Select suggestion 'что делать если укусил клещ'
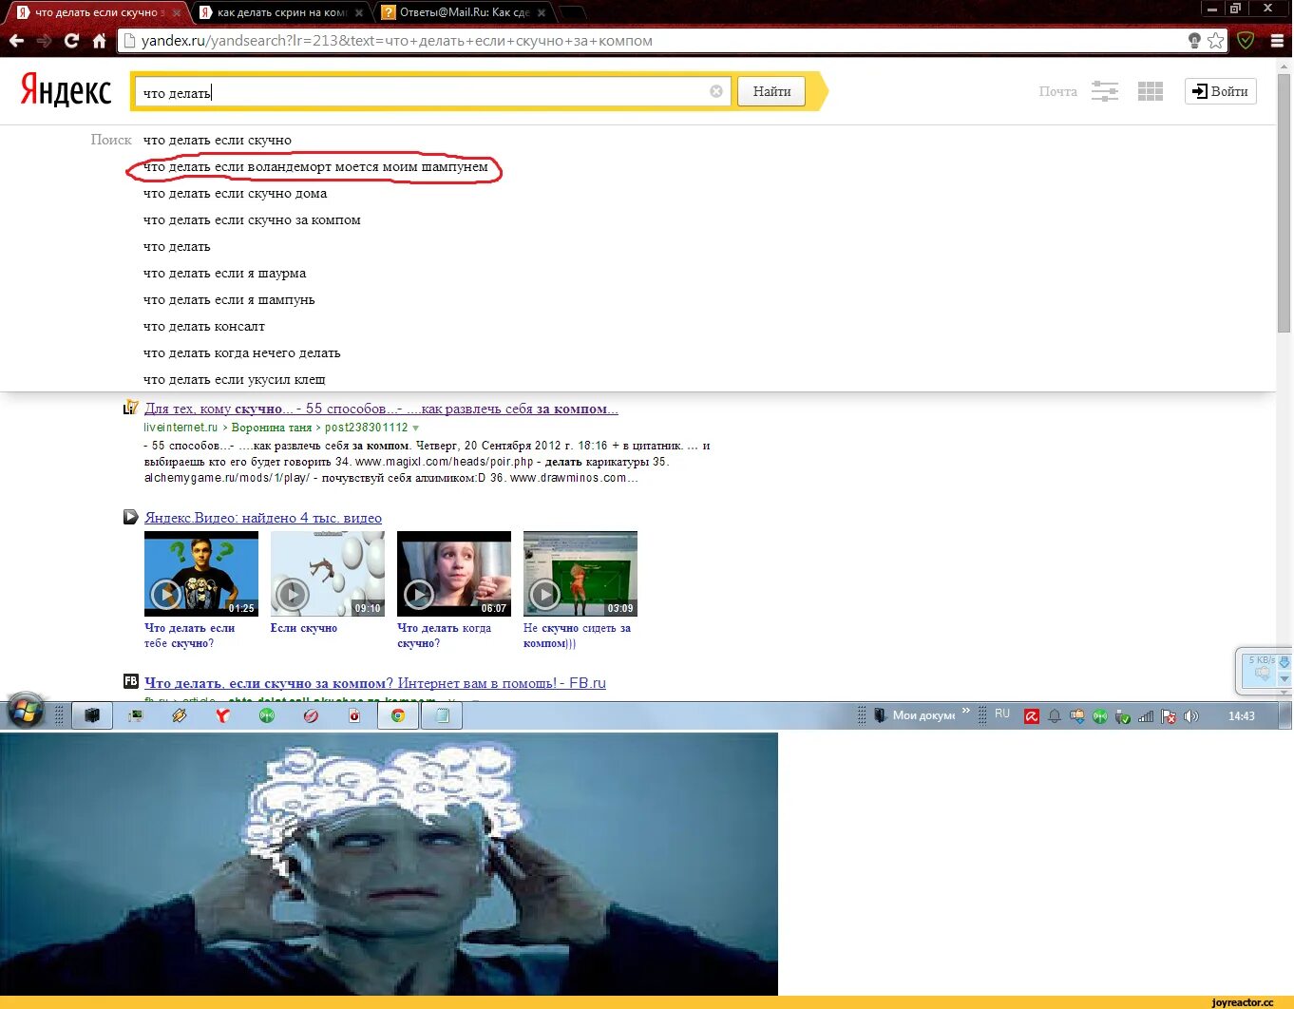Screen dimensions: 1294x1009 234,379
